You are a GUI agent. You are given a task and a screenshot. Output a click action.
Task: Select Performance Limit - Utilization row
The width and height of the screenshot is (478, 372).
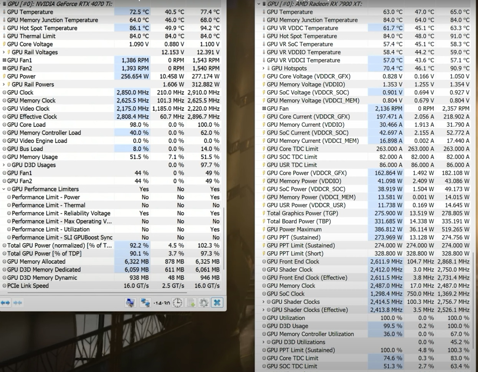111,229
